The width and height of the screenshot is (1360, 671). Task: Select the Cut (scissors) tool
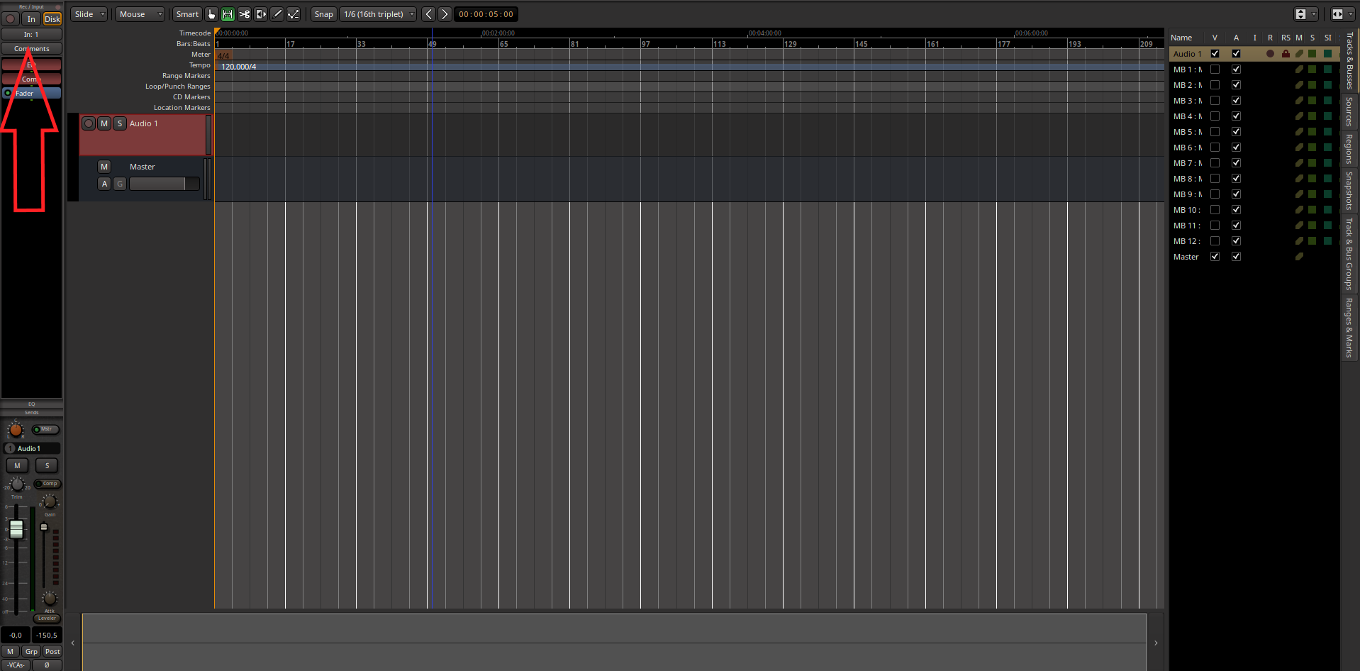[244, 14]
